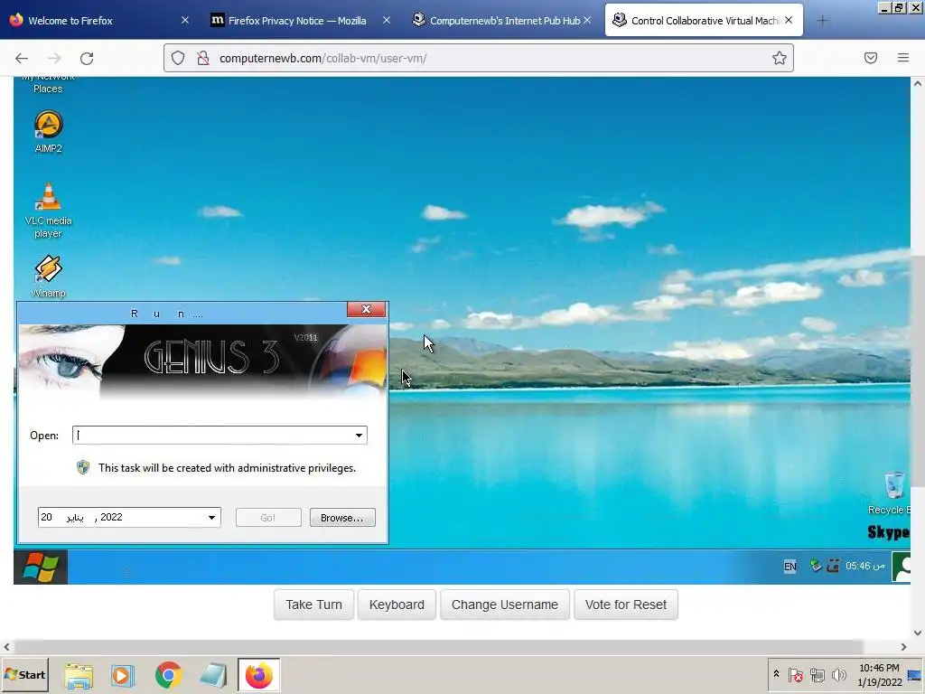
Task: Bookmark this page with the star icon
Action: point(780,58)
